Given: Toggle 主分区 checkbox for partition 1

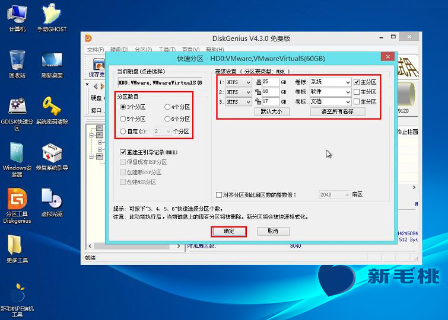Looking at the screenshot, I should click(357, 82).
